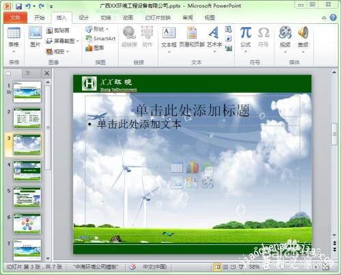Click the 图表 chart button
This screenshot has width=342, height=275.
[x=95, y=48]
